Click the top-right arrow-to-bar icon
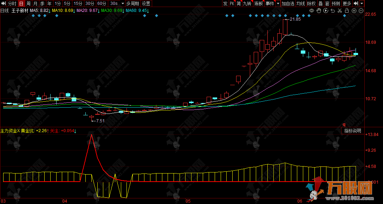The image size is (383, 204). 356,4
